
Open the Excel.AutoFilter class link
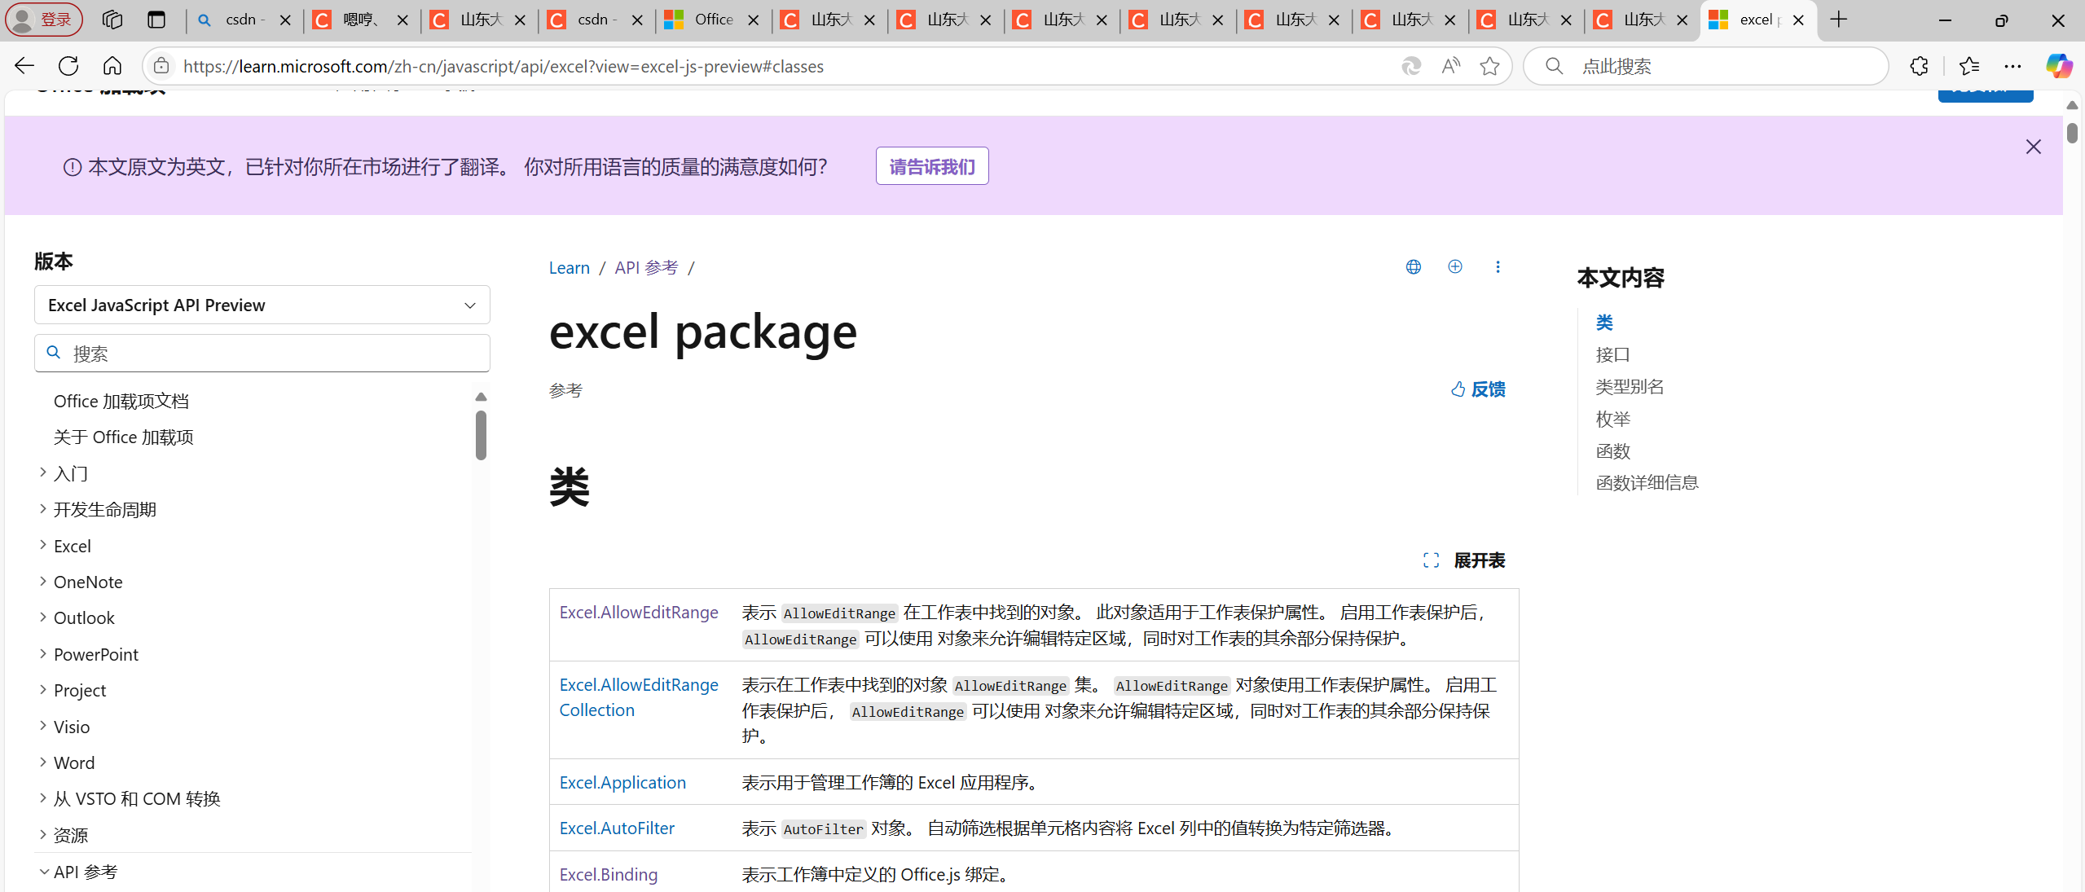(x=617, y=828)
